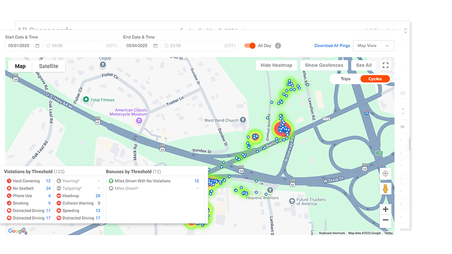Click the Speeding violation icon
This screenshot has height=254, width=452.
coord(59,211)
